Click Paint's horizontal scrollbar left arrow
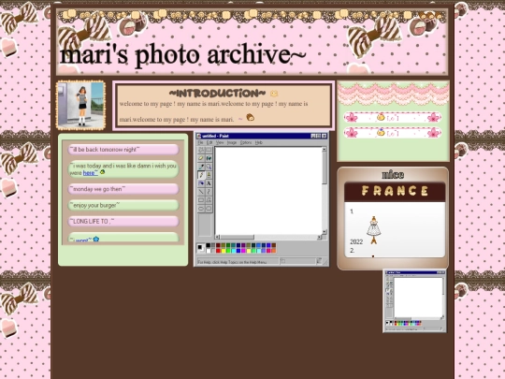 [x=217, y=237]
